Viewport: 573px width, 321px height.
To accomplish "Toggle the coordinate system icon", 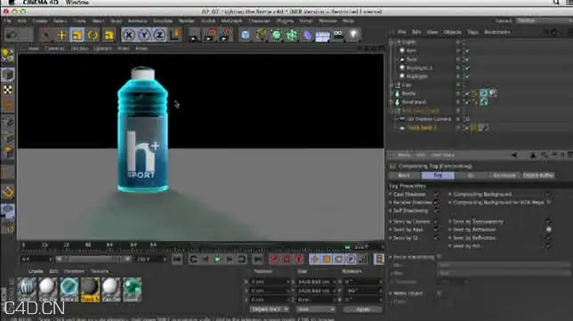I will tap(175, 35).
